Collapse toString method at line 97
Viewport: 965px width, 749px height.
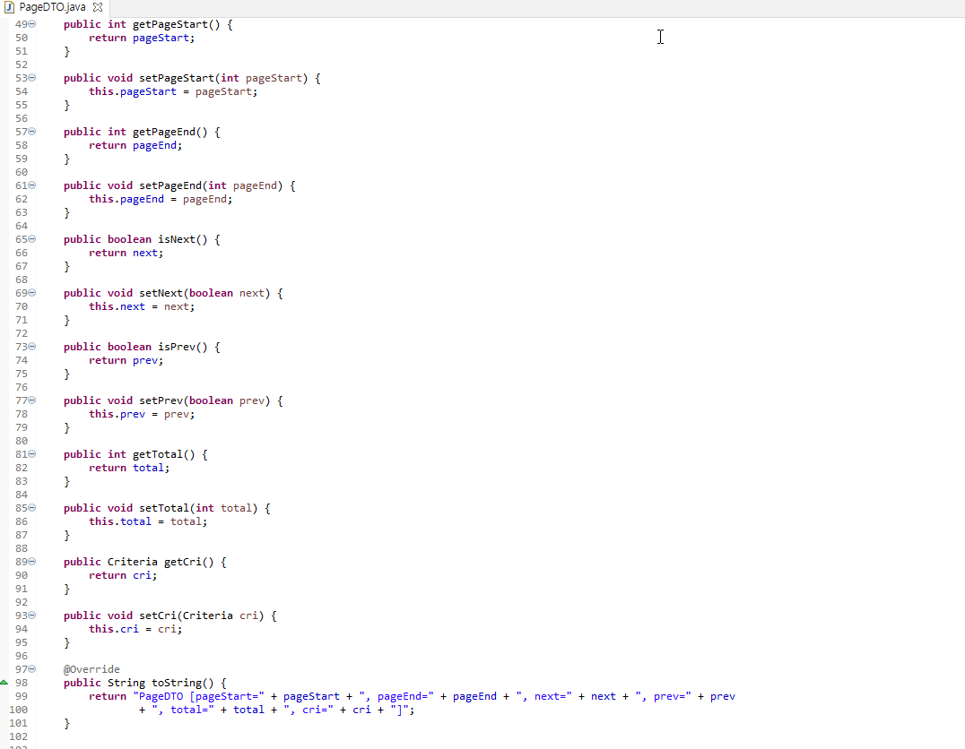[32, 669]
